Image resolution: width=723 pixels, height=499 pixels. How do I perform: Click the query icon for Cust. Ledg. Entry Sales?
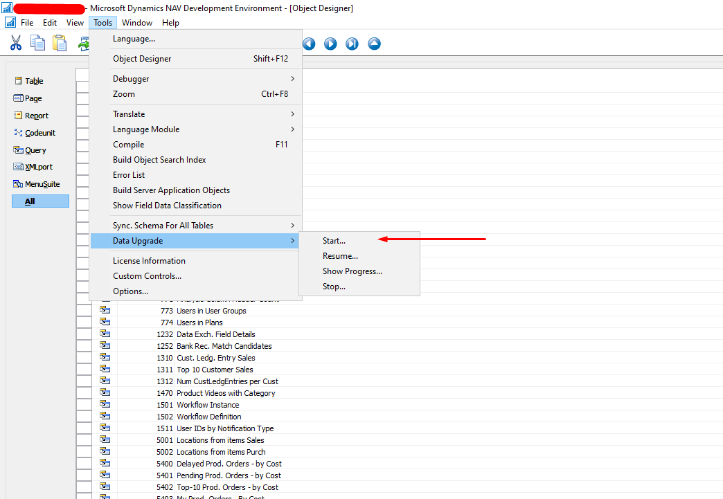(105, 357)
